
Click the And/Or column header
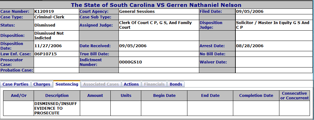(x=19, y=96)
